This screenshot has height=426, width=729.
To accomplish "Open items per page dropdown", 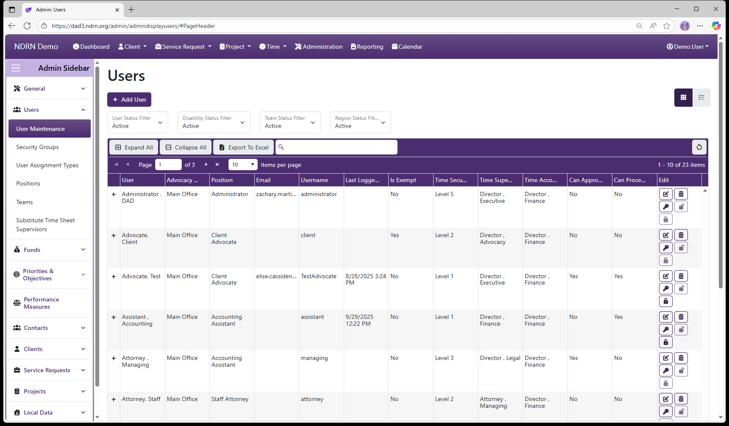I will (x=243, y=165).
